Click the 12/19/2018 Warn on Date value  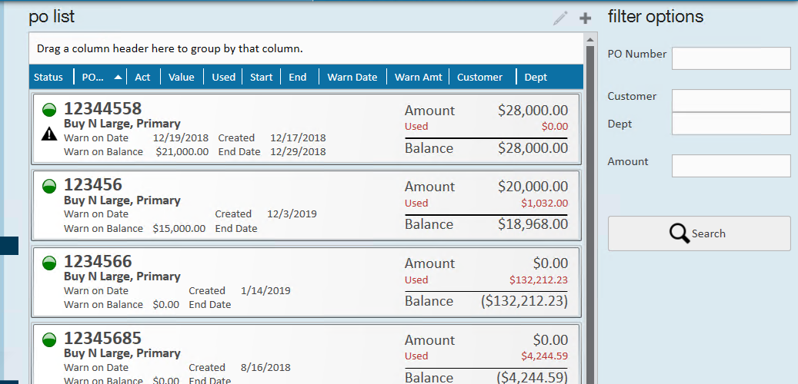(181, 137)
